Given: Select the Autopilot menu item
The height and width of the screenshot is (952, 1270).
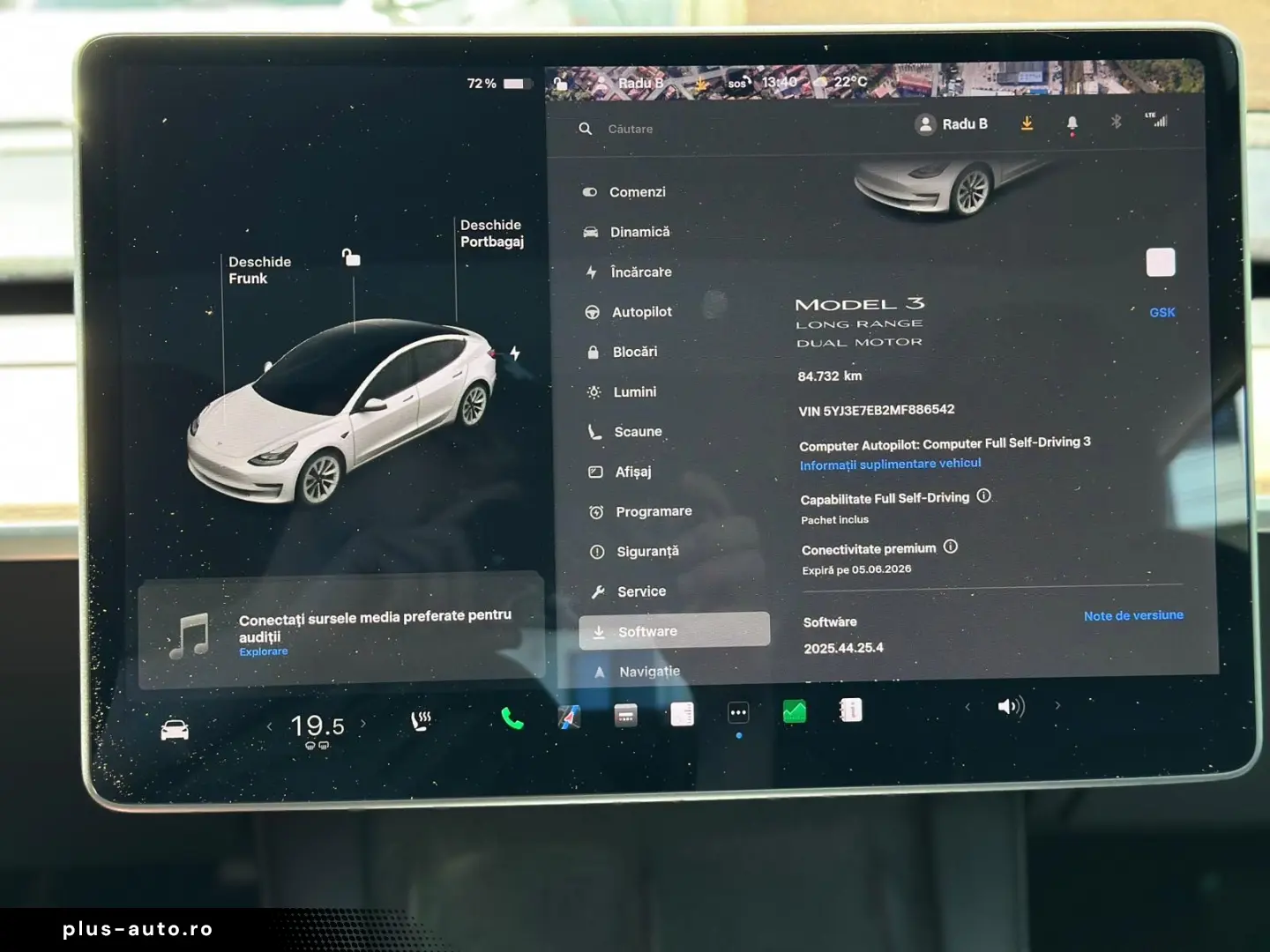Looking at the screenshot, I should point(629,312).
